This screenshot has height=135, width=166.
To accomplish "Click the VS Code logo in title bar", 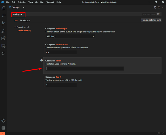I will click(x=2, y=2).
